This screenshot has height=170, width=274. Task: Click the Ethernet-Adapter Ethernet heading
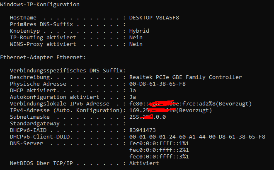coord(43,57)
